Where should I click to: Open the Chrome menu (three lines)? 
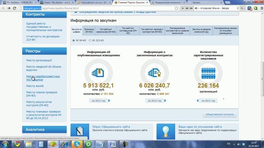tap(262, 8)
